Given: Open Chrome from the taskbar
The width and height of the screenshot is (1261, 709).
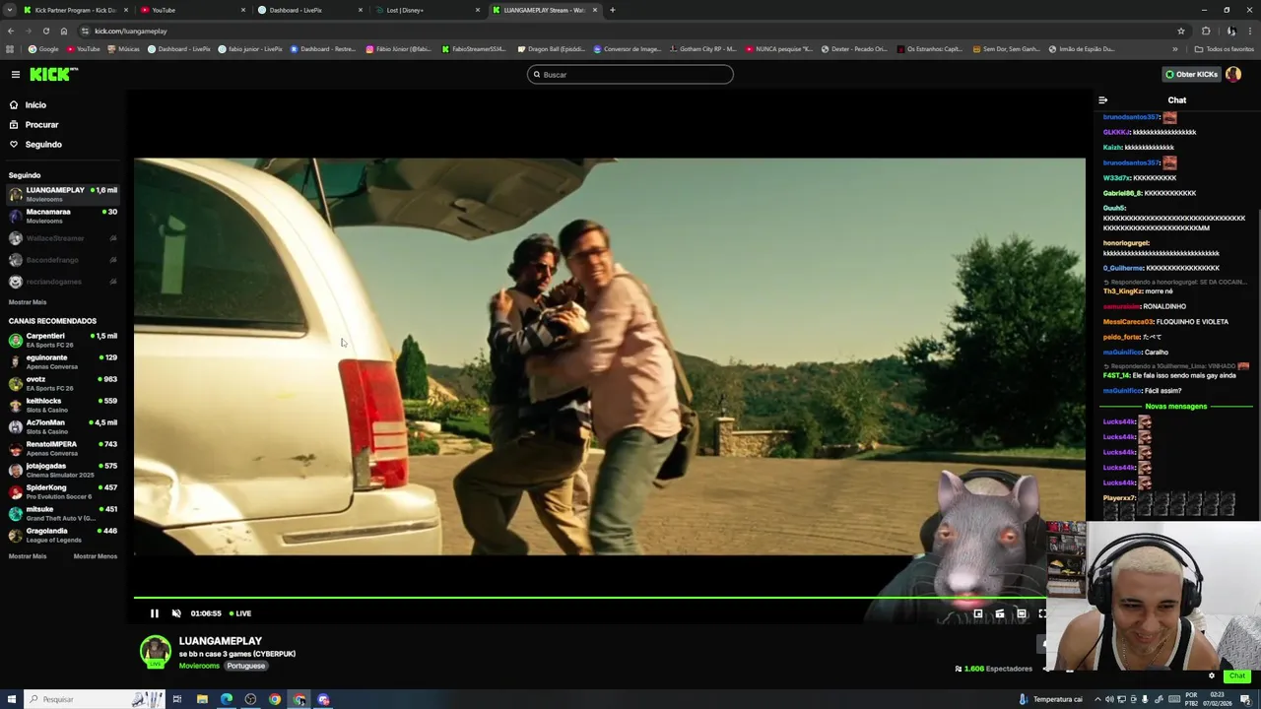Looking at the screenshot, I should pyautogui.click(x=275, y=699).
